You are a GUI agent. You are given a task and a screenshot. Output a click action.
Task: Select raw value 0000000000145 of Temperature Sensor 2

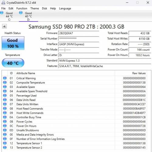(x=134, y=147)
